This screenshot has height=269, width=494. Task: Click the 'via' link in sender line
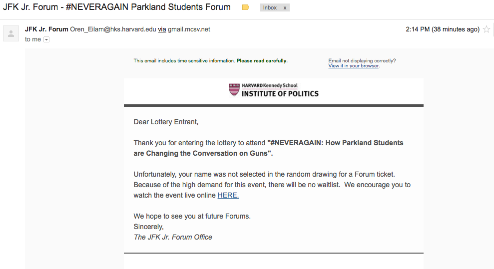[162, 29]
